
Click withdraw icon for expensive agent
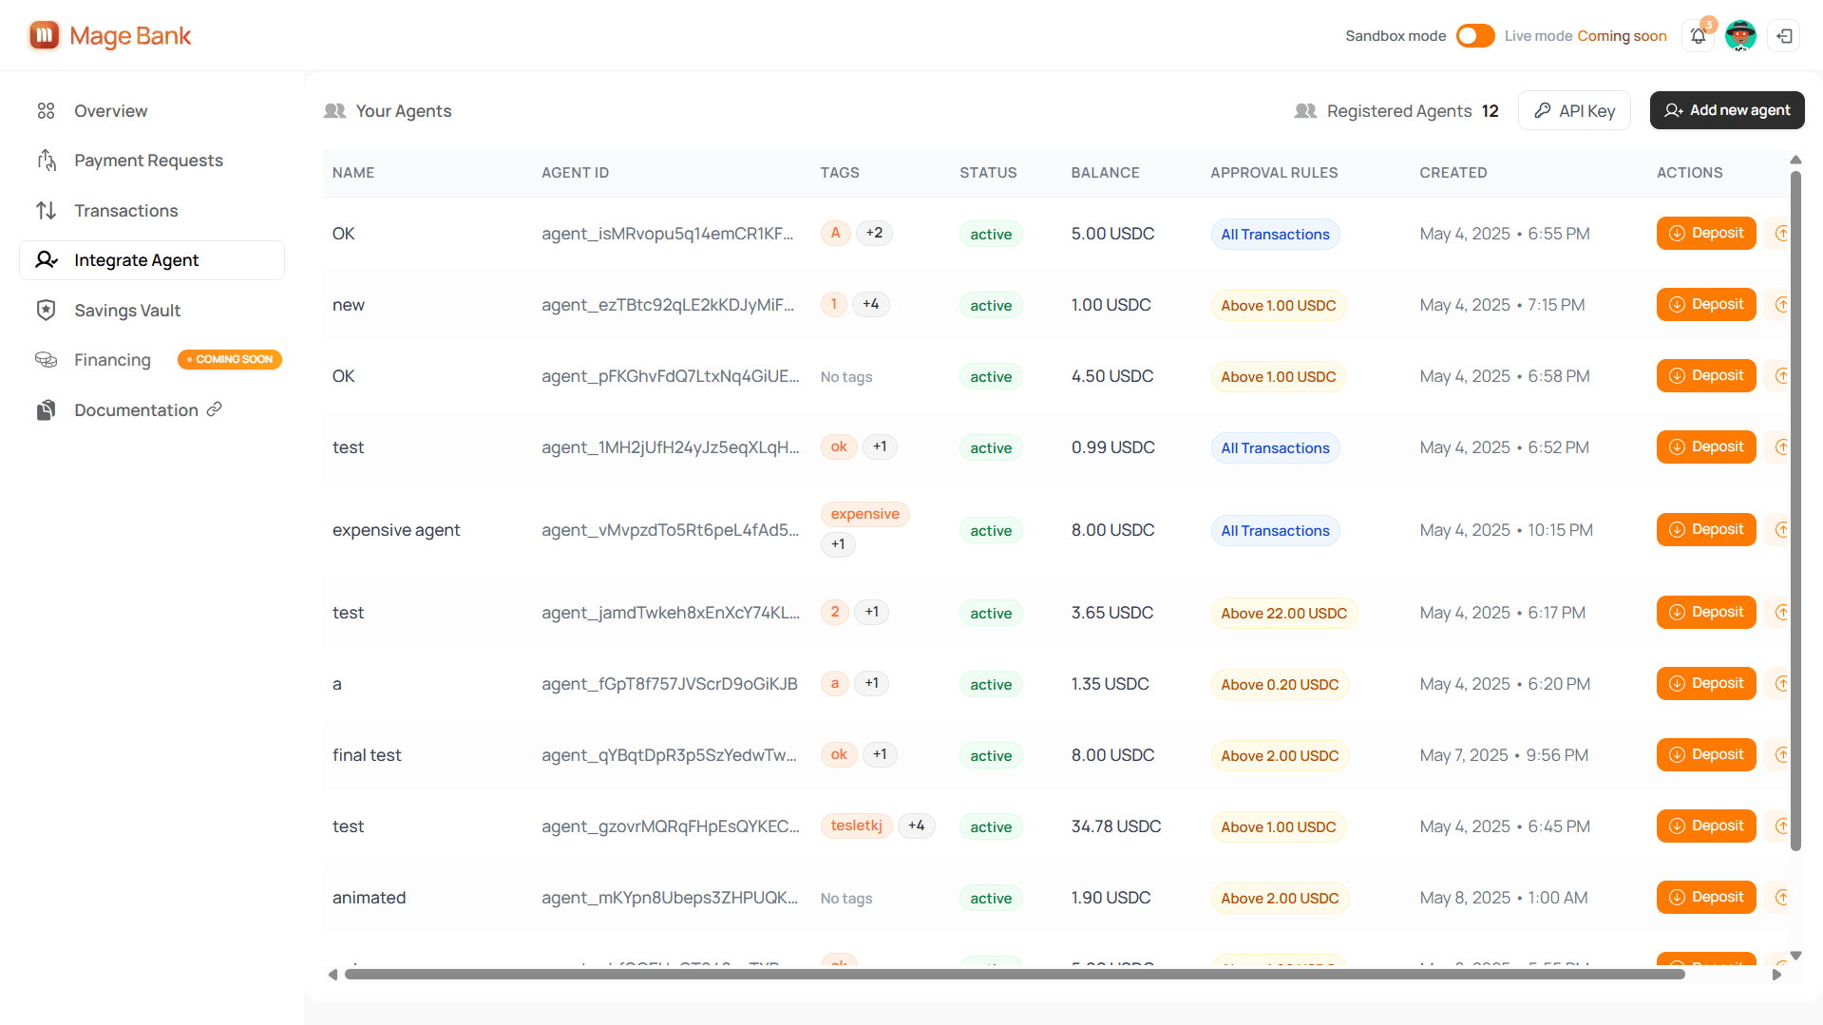click(1779, 530)
